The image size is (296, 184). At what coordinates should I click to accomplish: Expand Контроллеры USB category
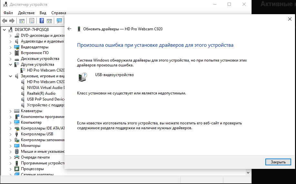(x=11, y=134)
